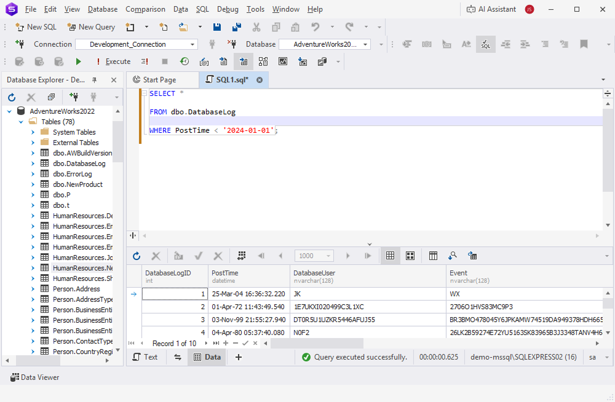Refresh the Database Explorer tree

12,97
